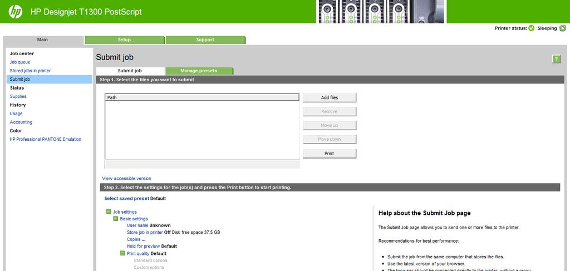
Task: Click the 'Help about the Submit Job page' heading
Action: [x=425, y=213]
